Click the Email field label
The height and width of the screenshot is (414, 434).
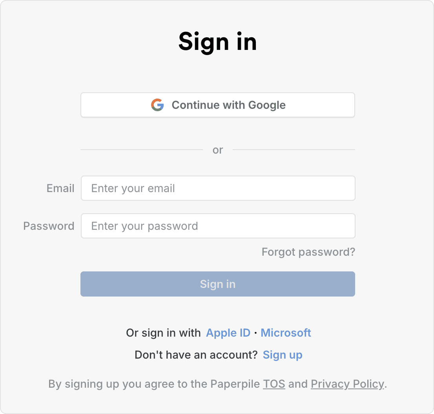60,188
